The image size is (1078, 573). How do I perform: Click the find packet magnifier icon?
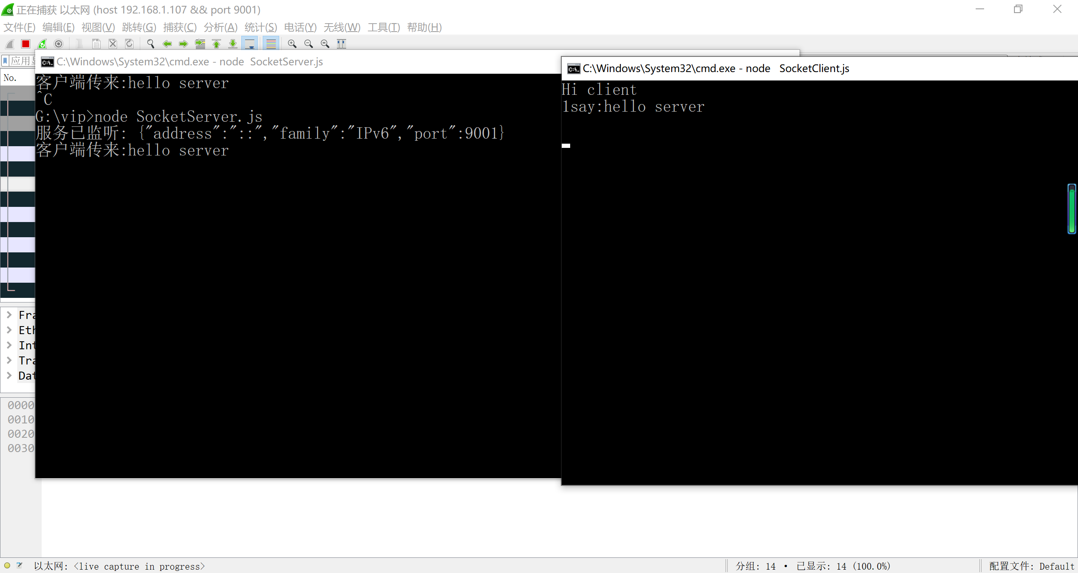[150, 44]
